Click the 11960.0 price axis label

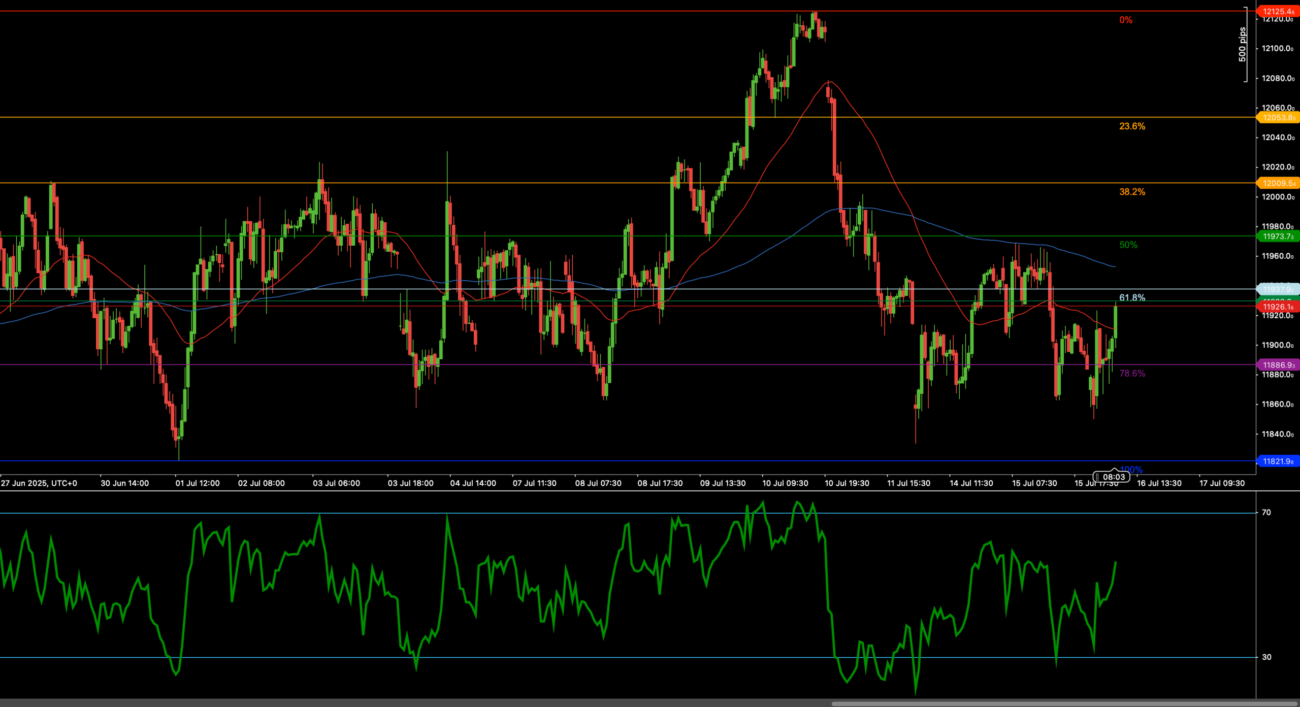tap(1278, 256)
